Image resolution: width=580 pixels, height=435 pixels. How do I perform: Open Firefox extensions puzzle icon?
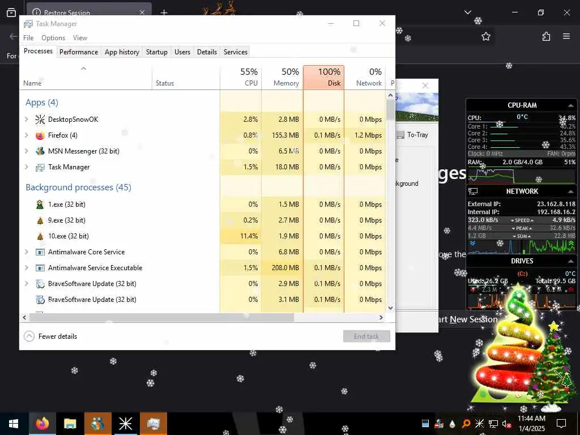click(546, 36)
